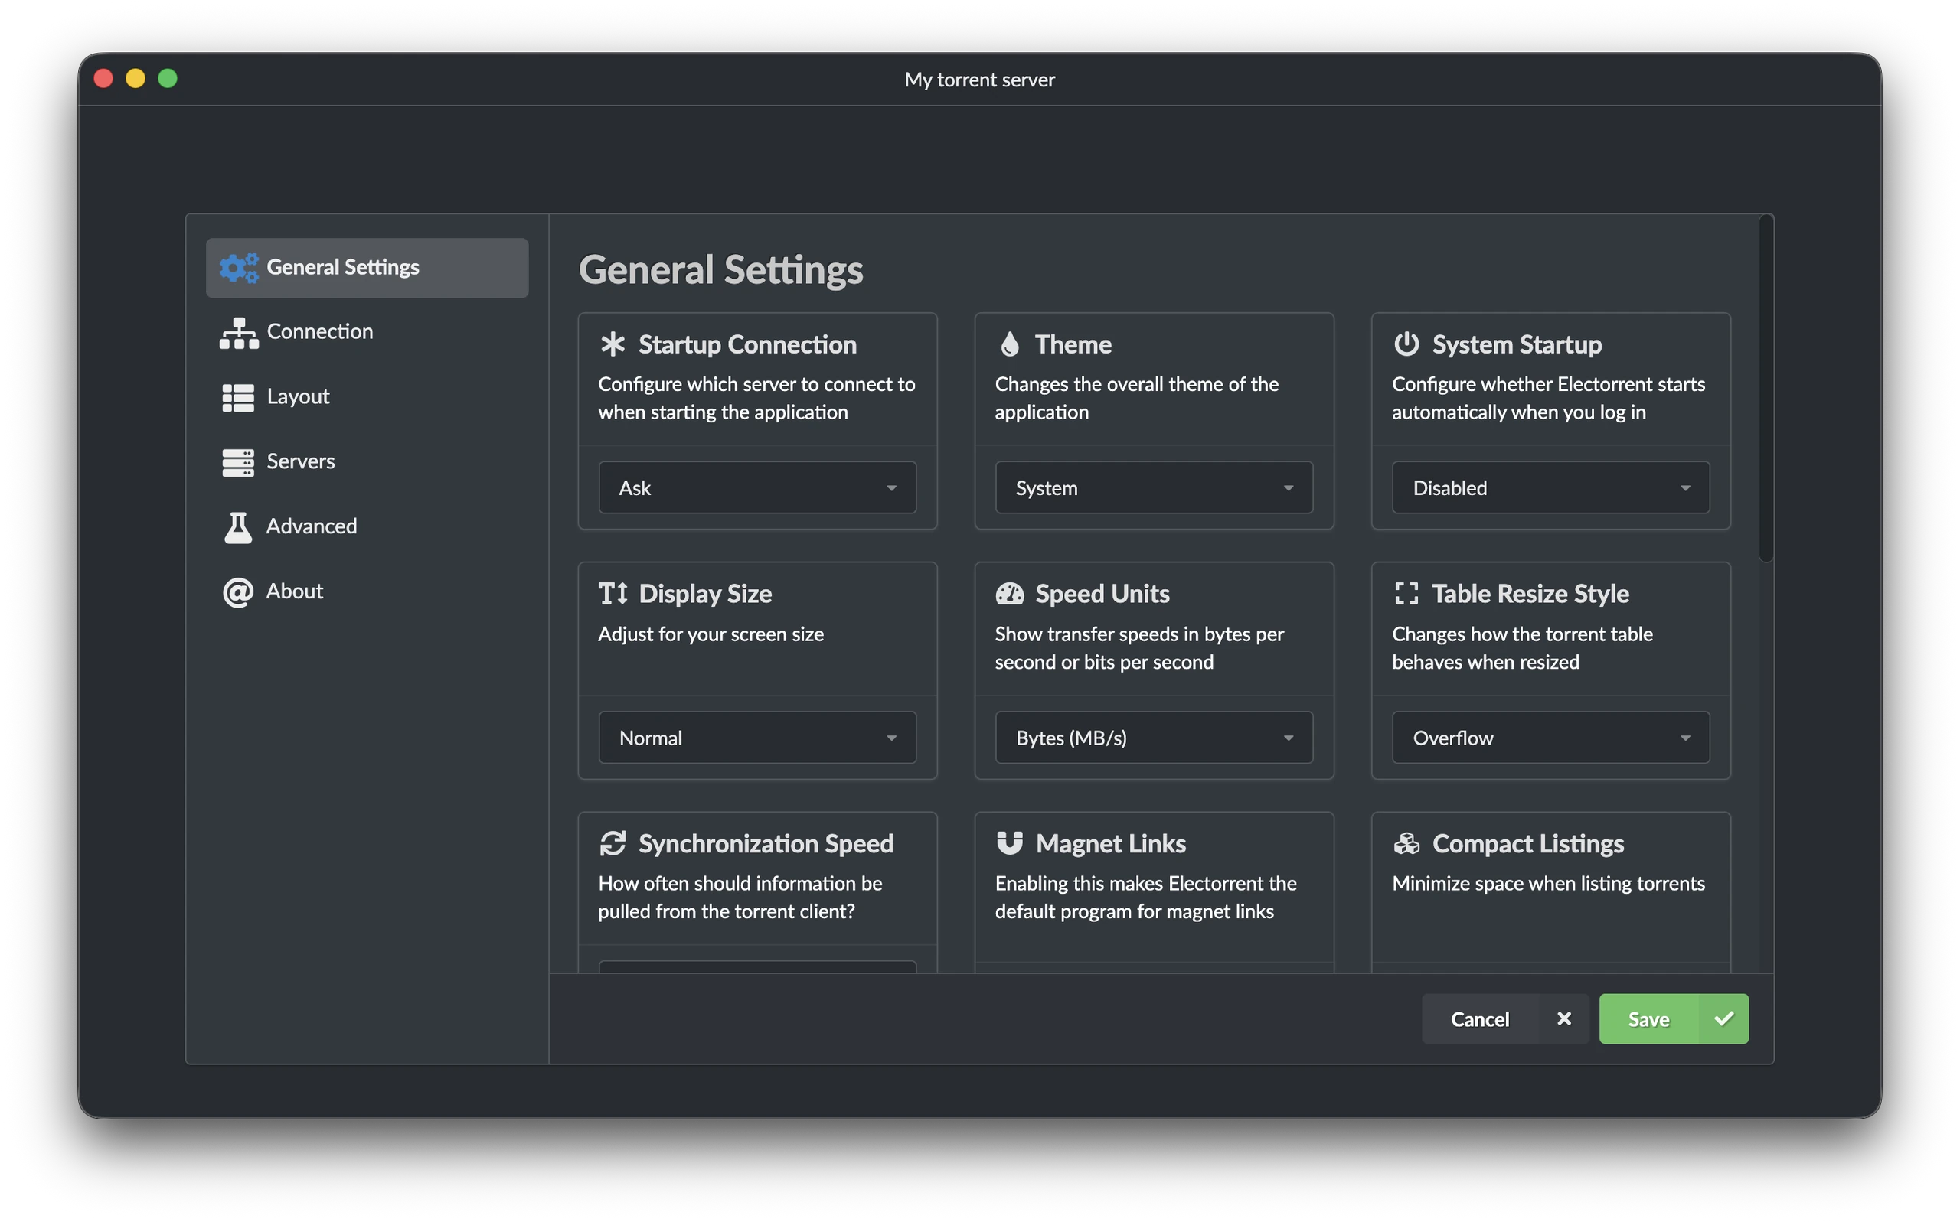
Task: Open the Speed Units dropdown showing Bytes (MB/s)
Action: click(x=1154, y=737)
